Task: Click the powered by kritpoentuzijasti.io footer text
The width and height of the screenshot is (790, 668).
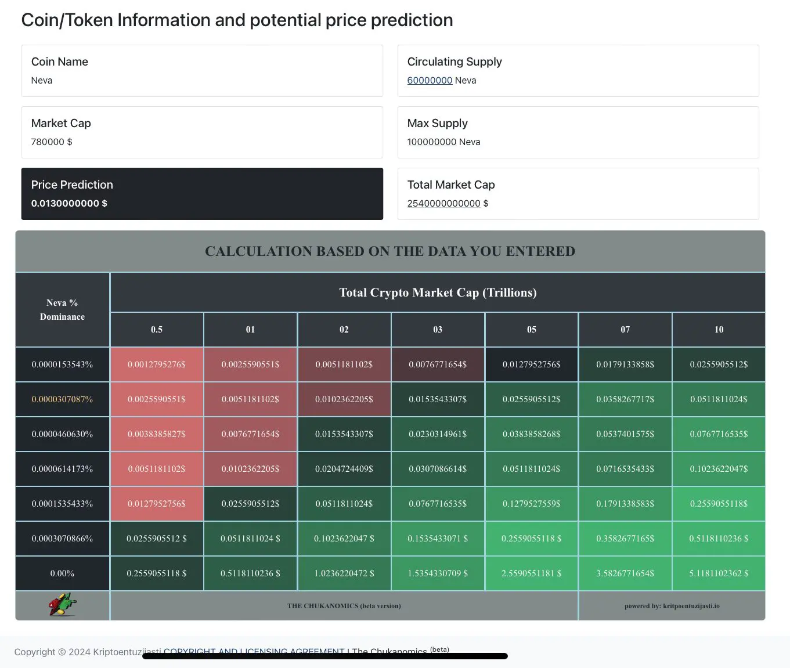Action: tap(672, 606)
